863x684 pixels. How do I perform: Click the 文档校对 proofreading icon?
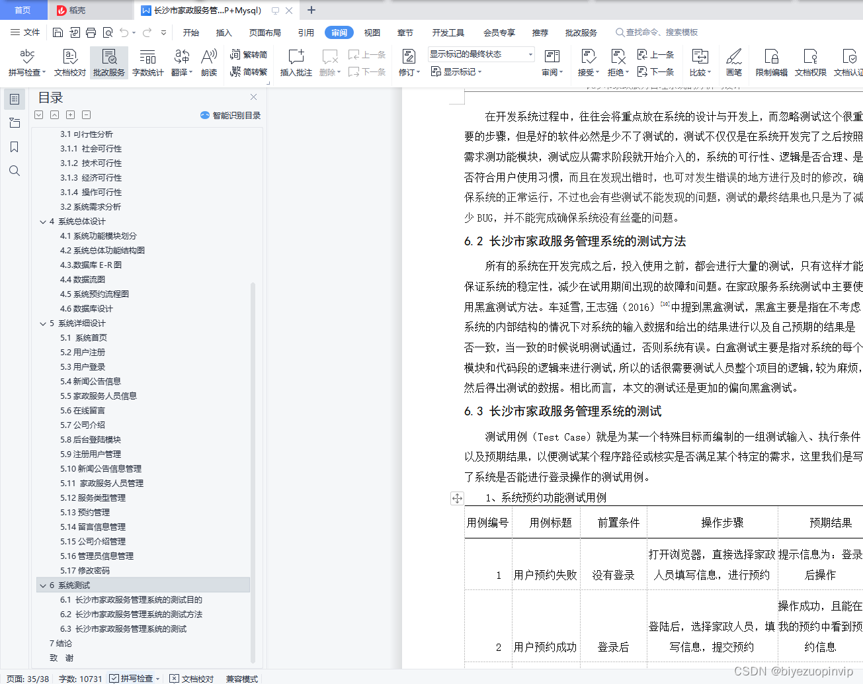(x=69, y=57)
